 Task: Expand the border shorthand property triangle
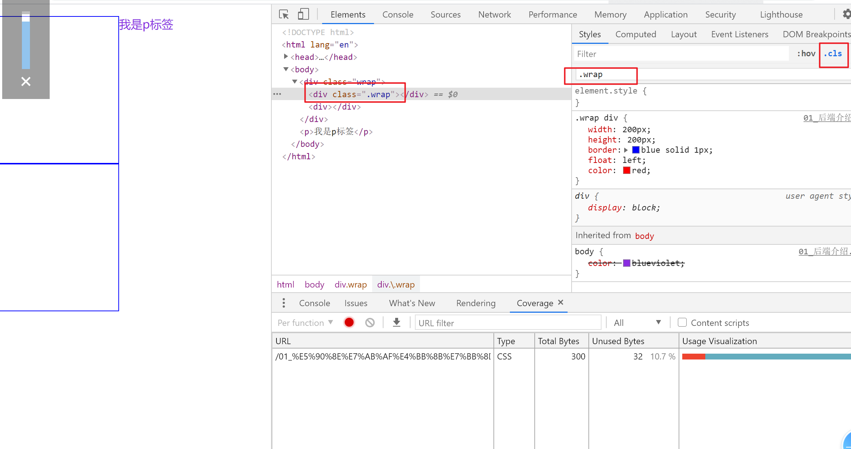(626, 150)
